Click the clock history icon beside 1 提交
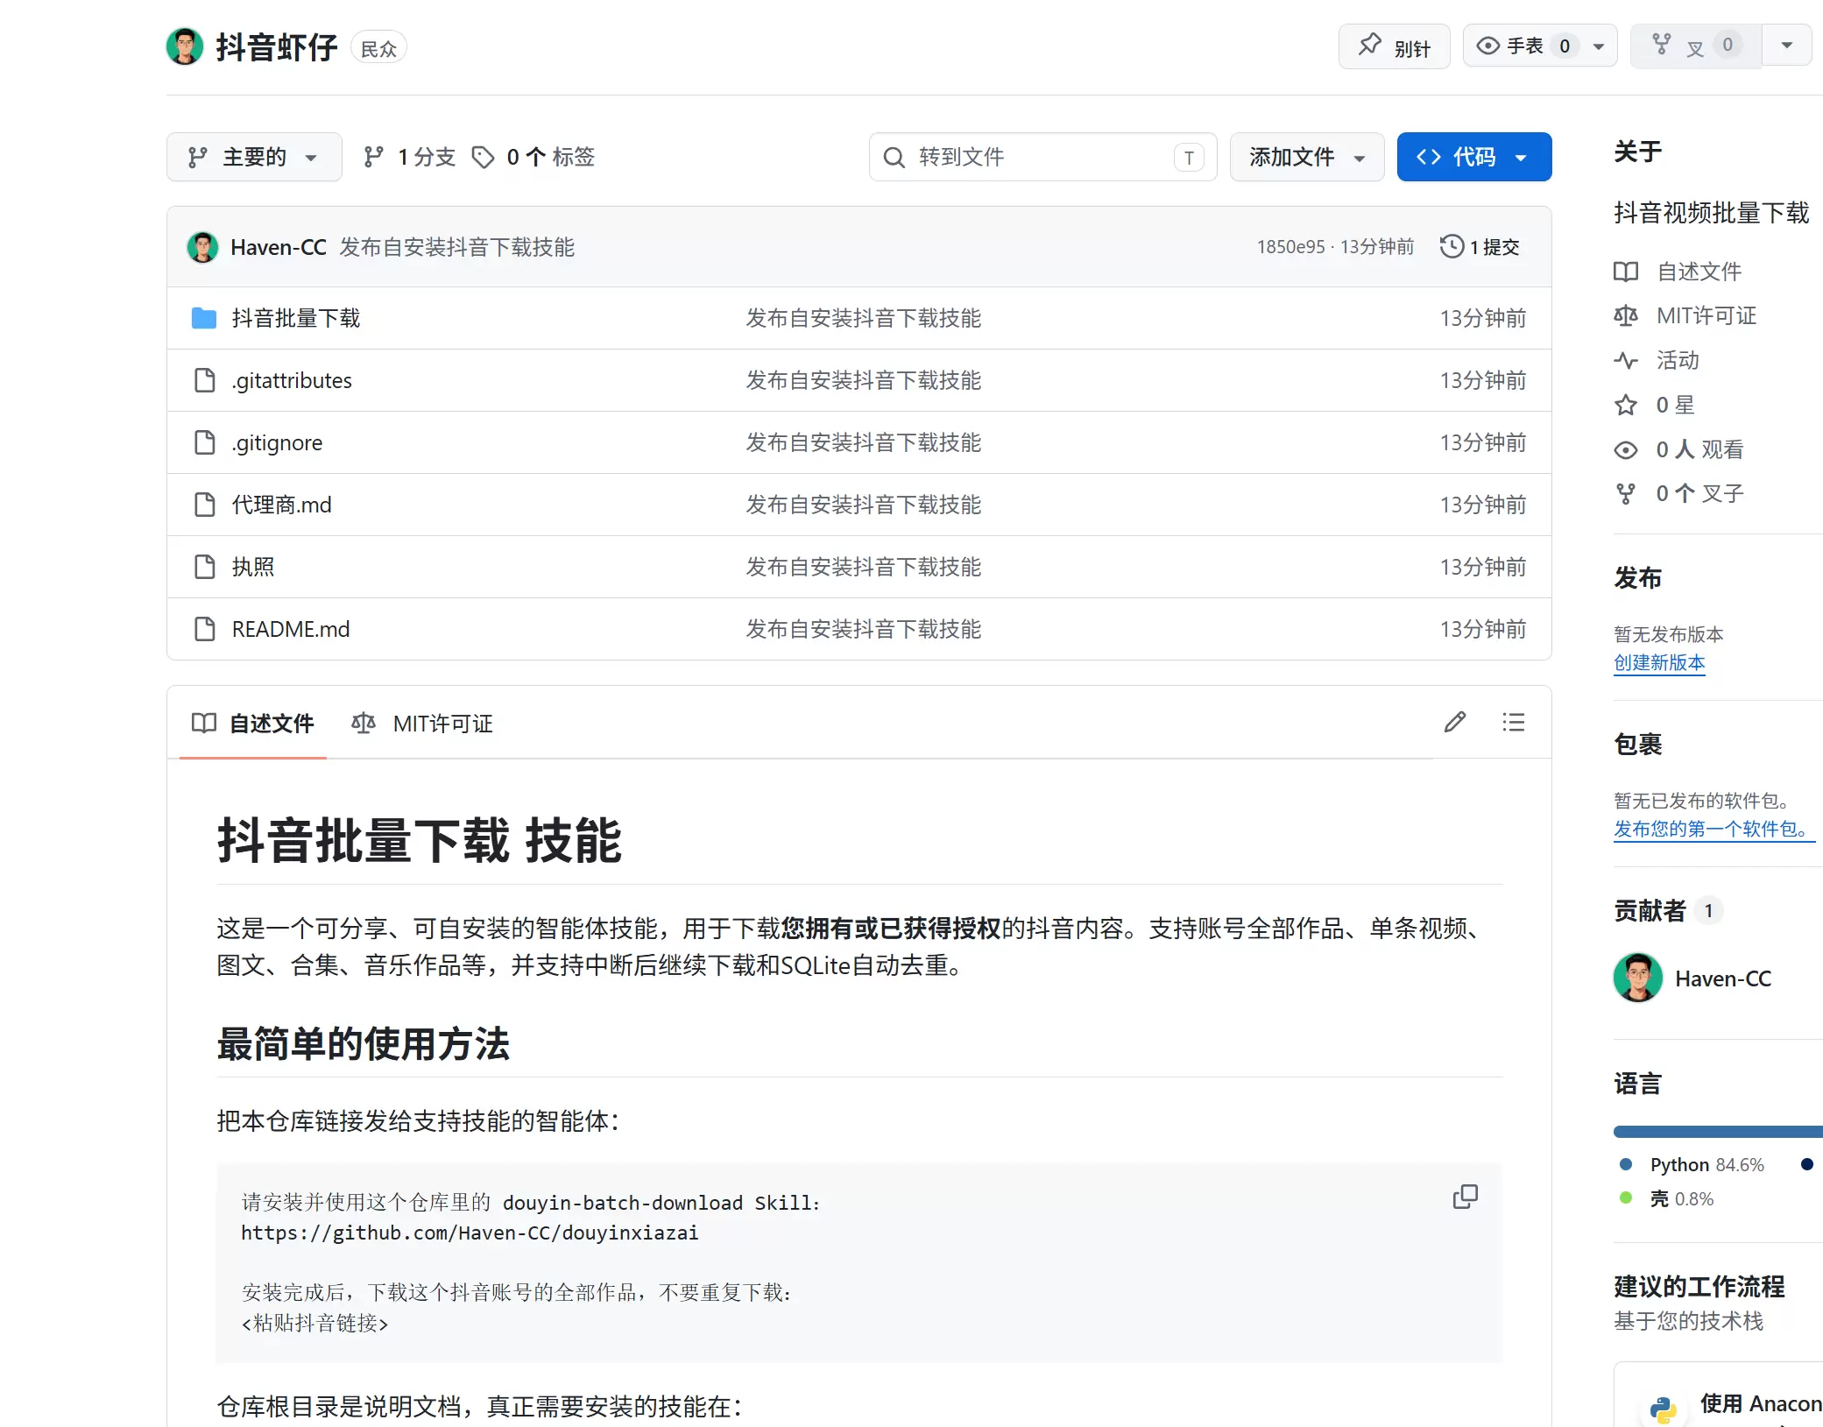Screen dimensions: 1823x1427 [x=1452, y=246]
